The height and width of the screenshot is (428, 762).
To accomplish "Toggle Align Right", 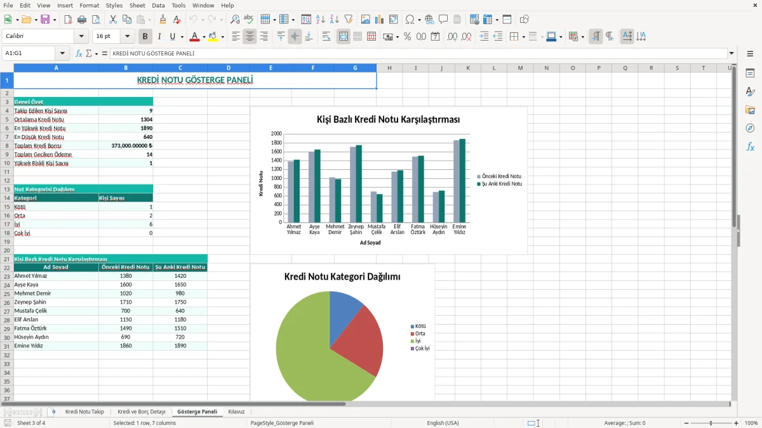I will pos(264,37).
